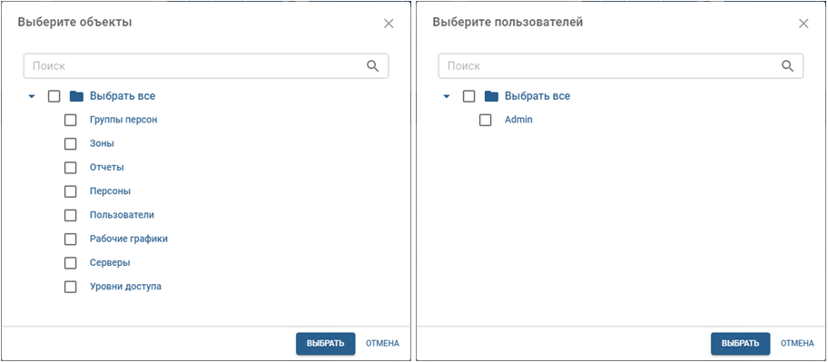Close the 'Выберите пользователей' dialog with X
Image resolution: width=828 pixels, height=362 pixels.
pos(803,24)
